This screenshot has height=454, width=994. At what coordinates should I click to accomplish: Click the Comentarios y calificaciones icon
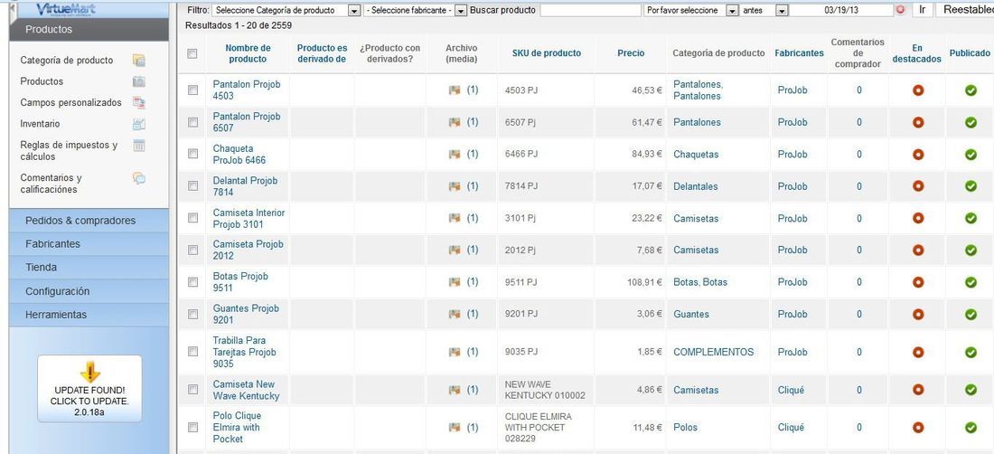[139, 178]
